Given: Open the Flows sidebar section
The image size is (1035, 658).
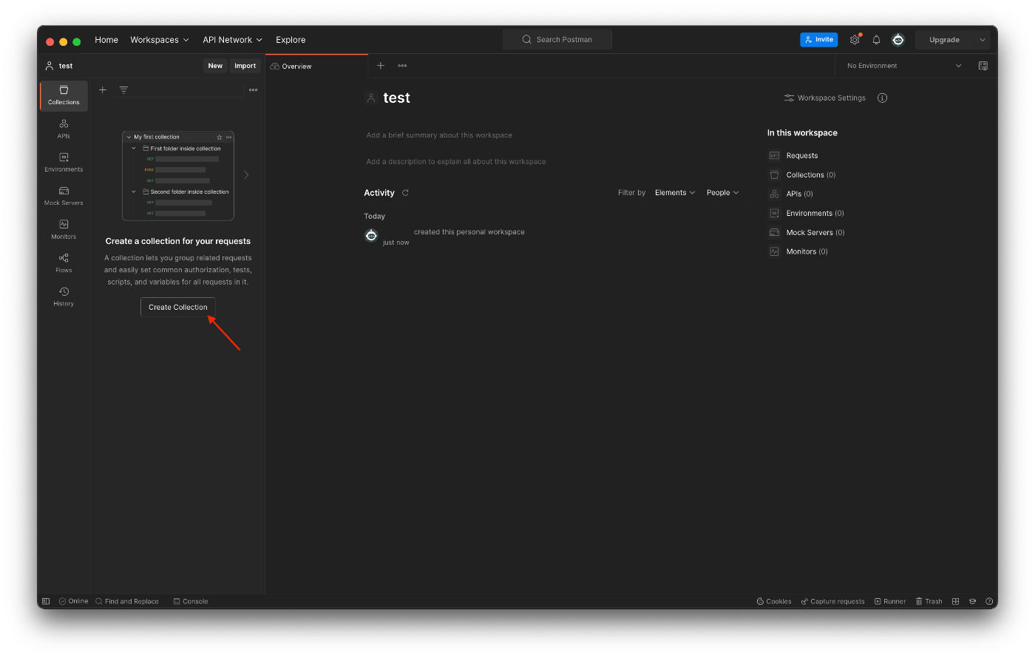Looking at the screenshot, I should (64, 263).
